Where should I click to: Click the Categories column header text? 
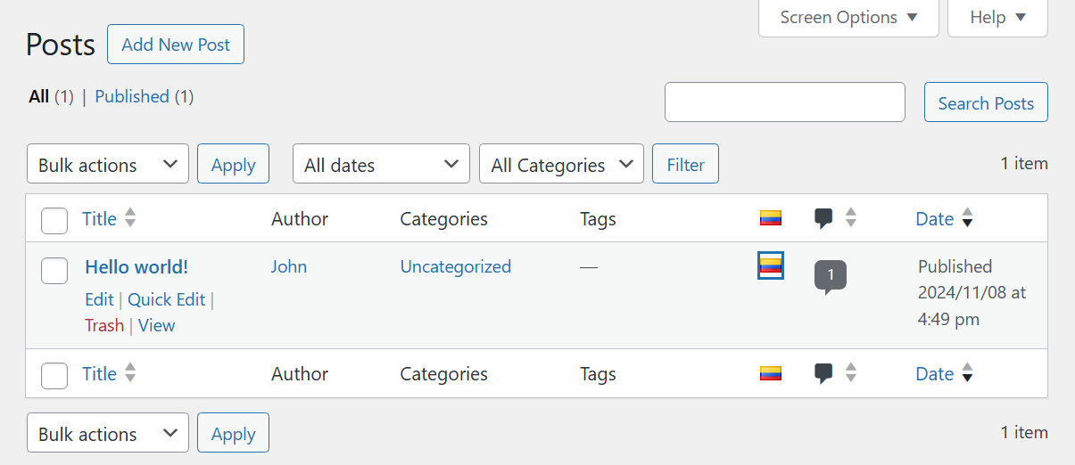click(443, 218)
